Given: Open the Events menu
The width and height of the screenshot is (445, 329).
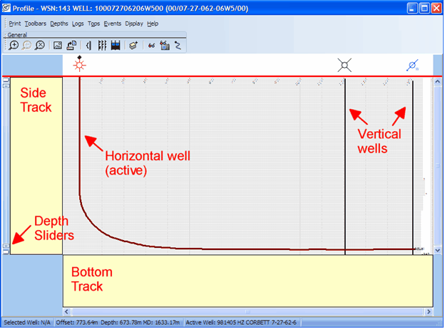Looking at the screenshot, I should (x=112, y=23).
